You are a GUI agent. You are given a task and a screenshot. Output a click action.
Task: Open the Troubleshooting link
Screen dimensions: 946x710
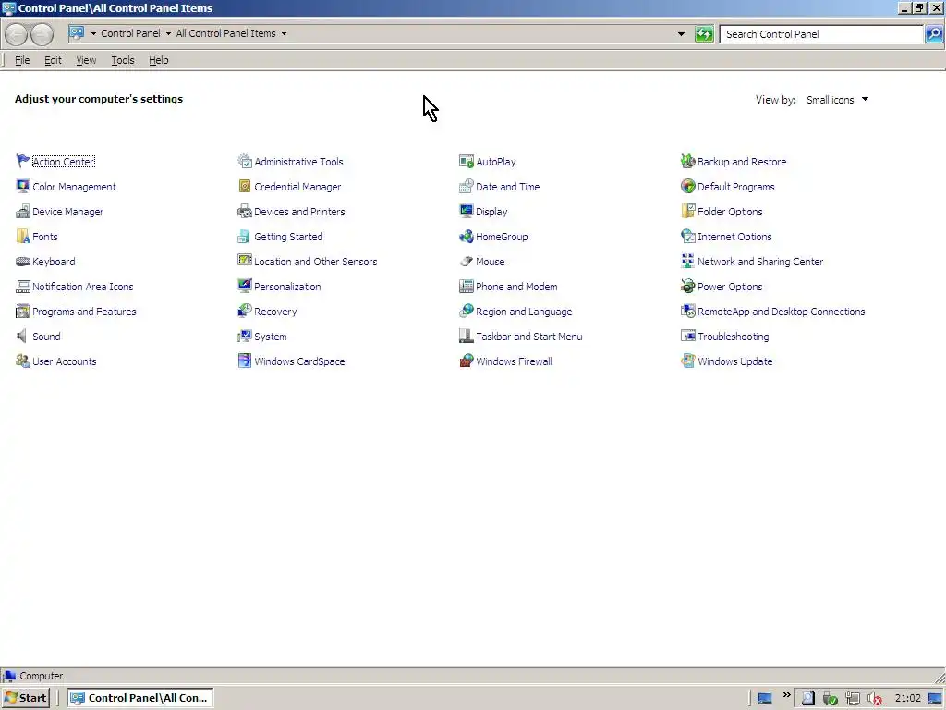(733, 337)
